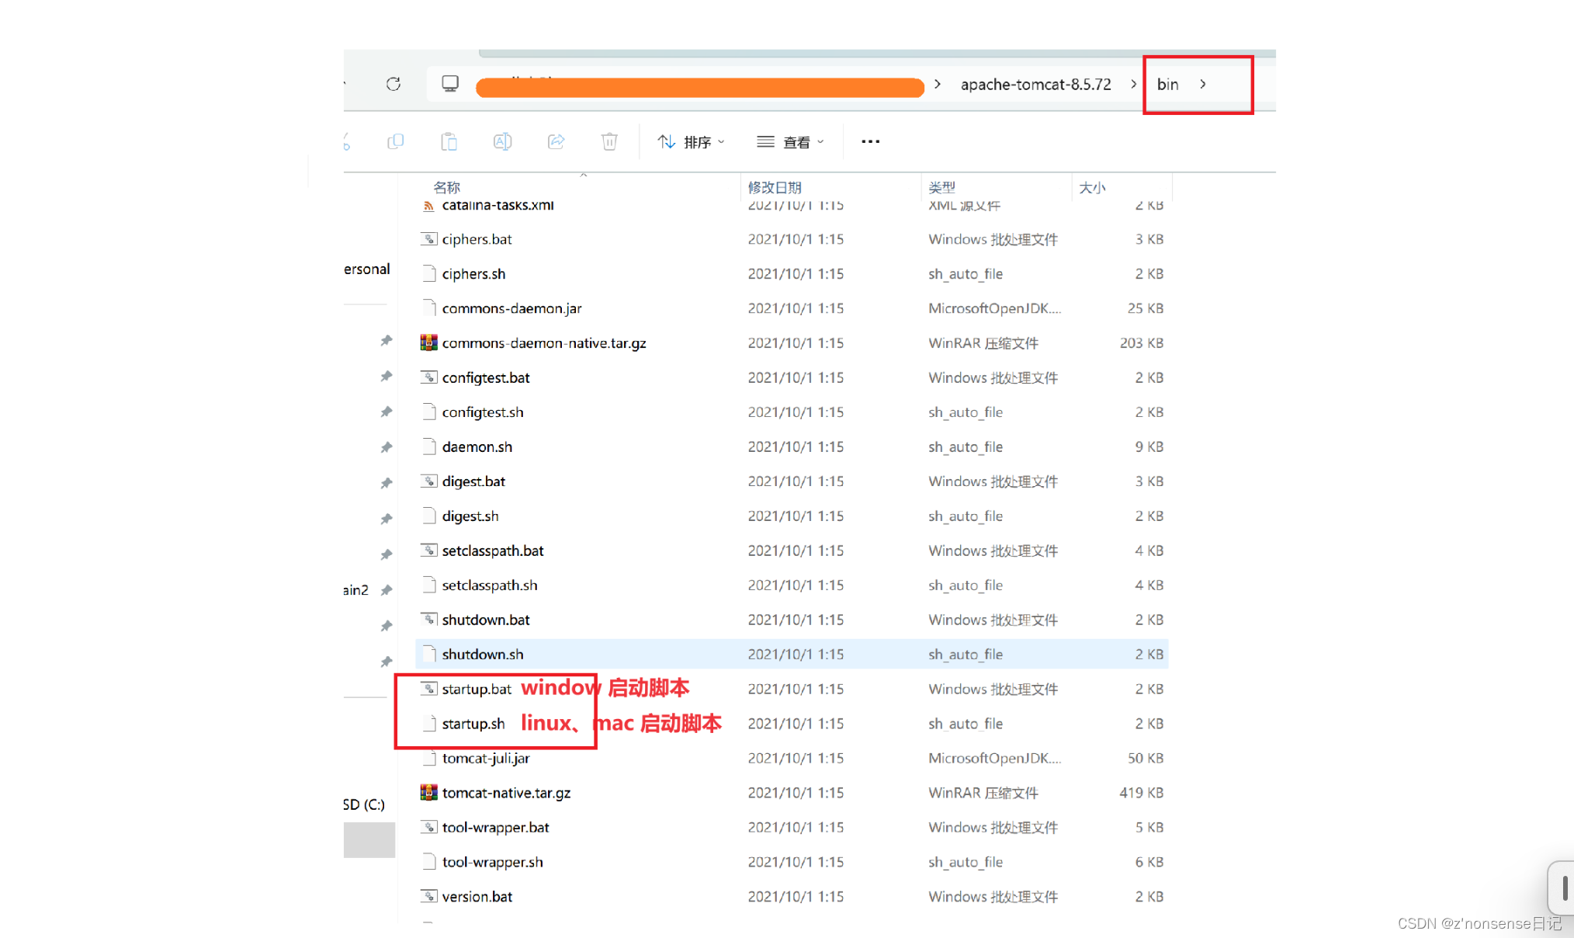Click the refresh icon in address bar

[393, 84]
